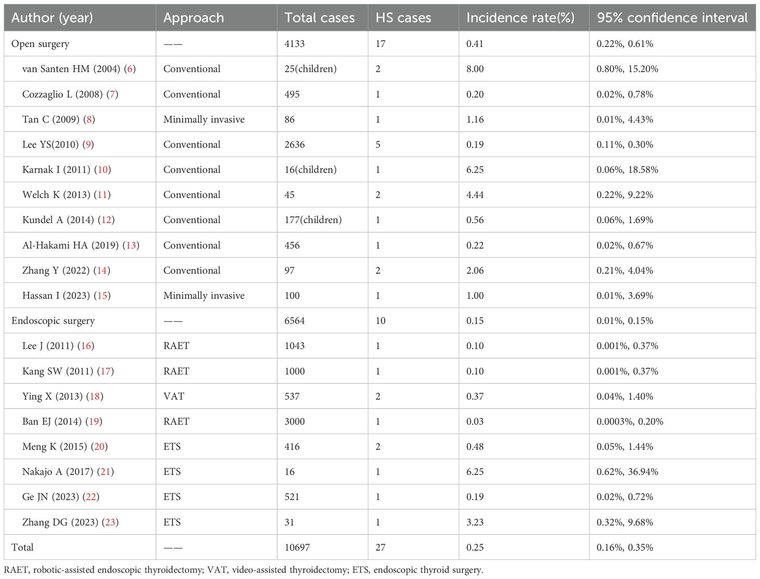This screenshot has height=579, width=760.
Task: Select the Endoscopic surgery row label
Action: (53, 321)
